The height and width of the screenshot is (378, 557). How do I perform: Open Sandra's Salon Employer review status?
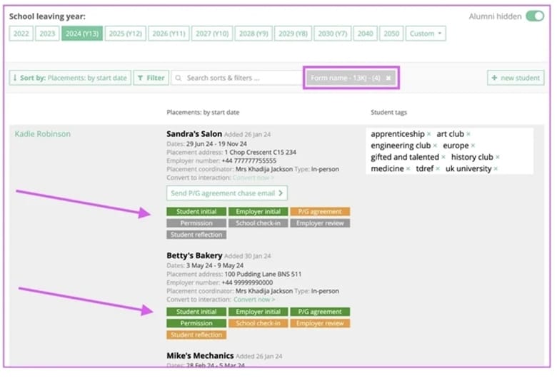pyautogui.click(x=320, y=223)
